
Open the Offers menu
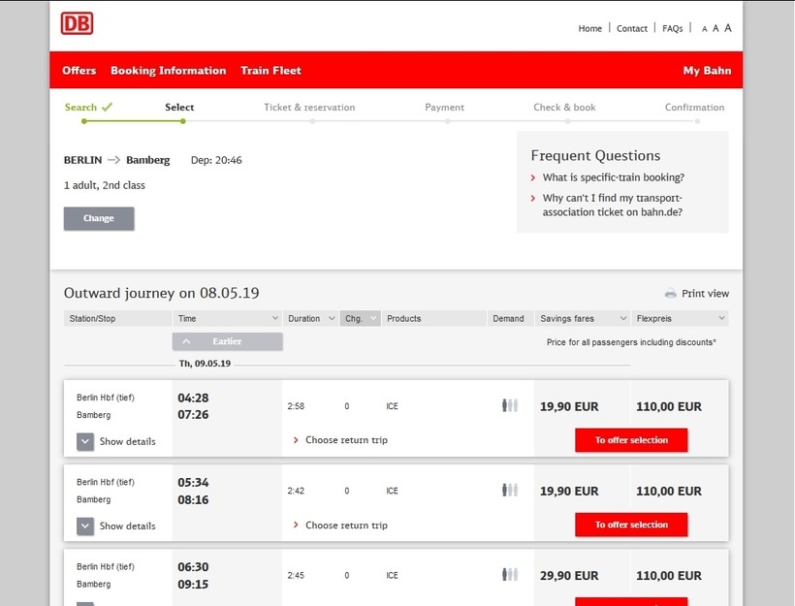79,71
